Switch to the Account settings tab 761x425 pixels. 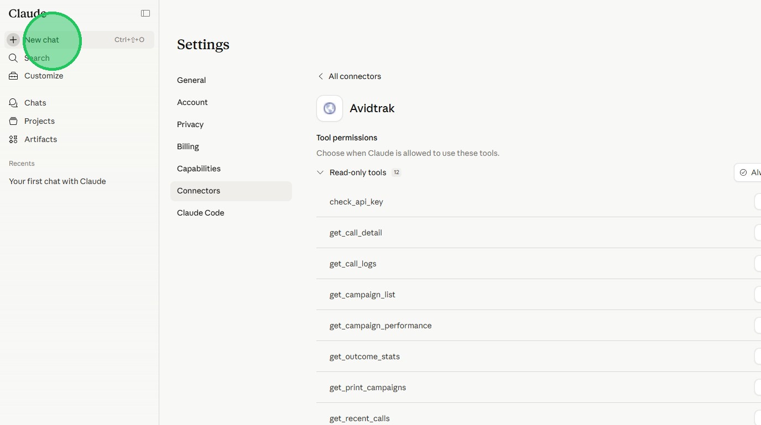[x=192, y=102]
